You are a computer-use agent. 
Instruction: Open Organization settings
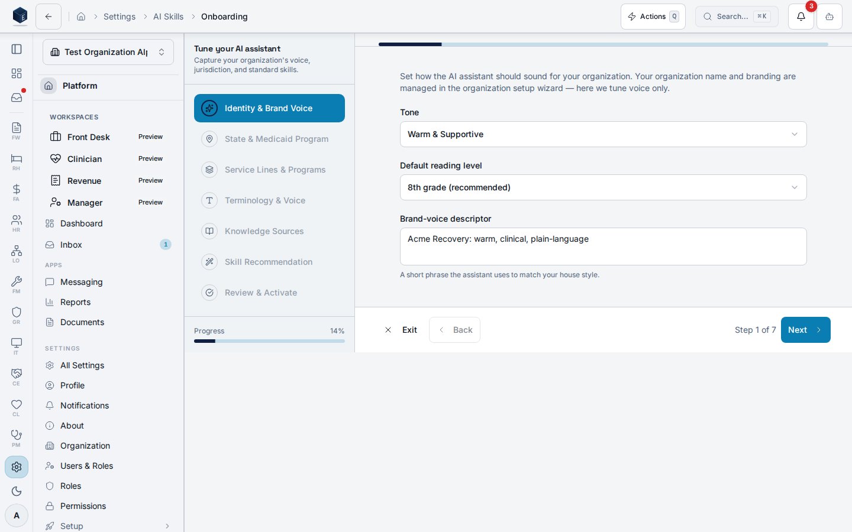point(108,446)
